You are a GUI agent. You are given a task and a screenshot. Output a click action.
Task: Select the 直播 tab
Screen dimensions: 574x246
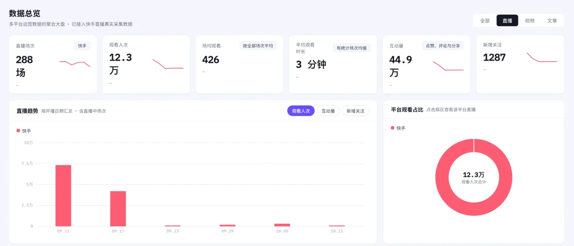[507, 21]
